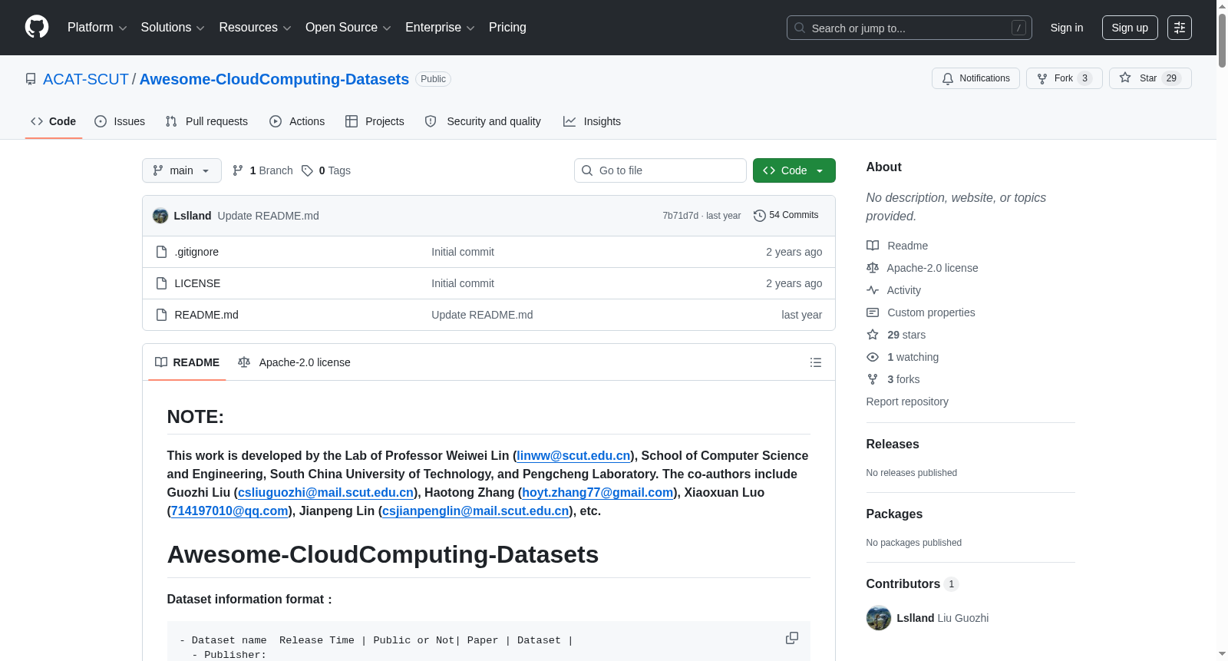The image size is (1228, 661).
Task: Copy the dataset format code block
Action: click(x=792, y=638)
